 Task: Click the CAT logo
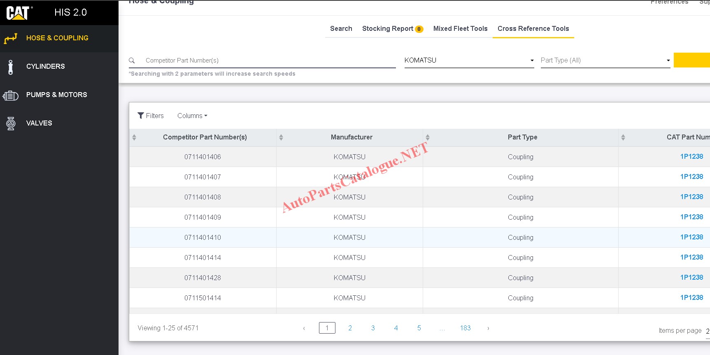(19, 13)
